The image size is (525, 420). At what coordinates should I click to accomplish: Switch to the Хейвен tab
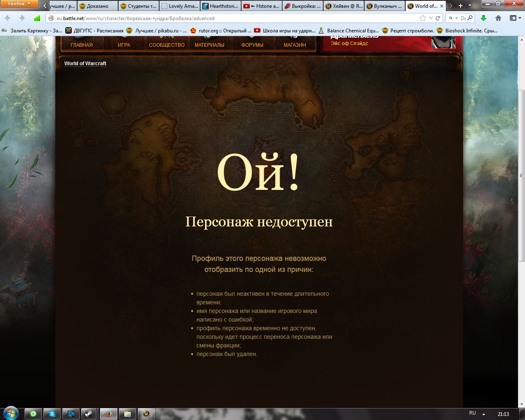pos(343,6)
